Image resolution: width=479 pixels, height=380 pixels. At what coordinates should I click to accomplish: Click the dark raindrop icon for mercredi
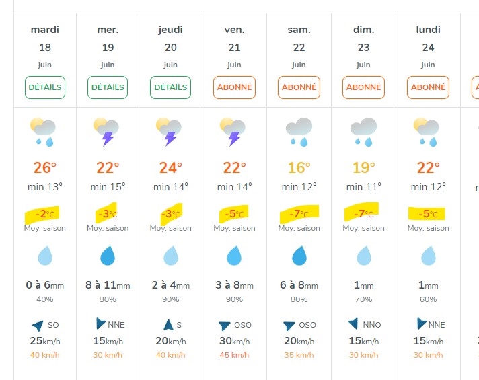(108, 256)
